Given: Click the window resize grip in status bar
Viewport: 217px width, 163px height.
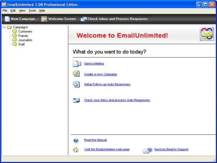Looking at the screenshot, I should (x=214, y=160).
